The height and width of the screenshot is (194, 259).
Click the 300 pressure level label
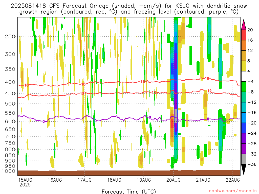tap(10, 54)
